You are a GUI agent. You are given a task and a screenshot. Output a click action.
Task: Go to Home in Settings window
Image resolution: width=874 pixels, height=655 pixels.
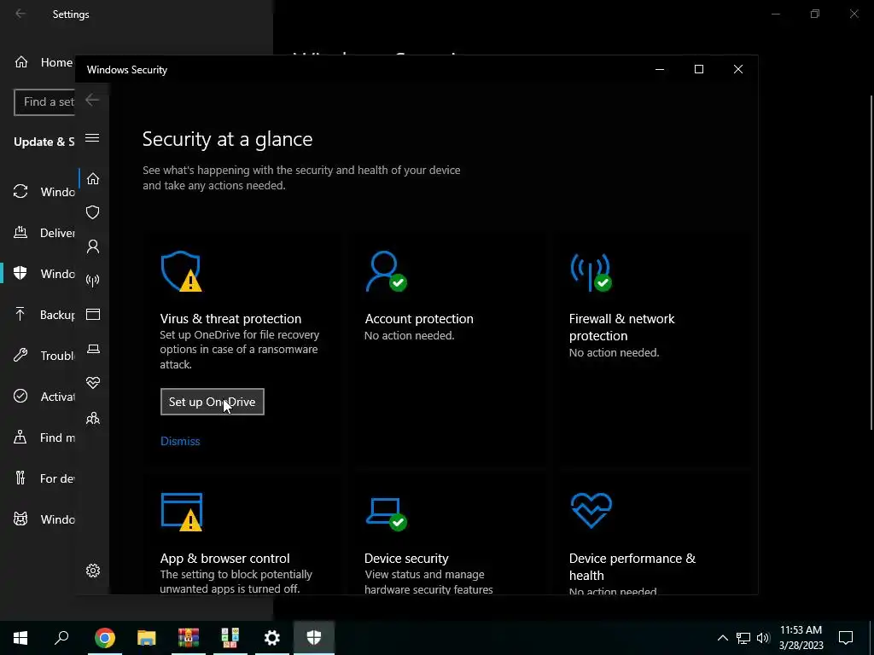pos(44,62)
